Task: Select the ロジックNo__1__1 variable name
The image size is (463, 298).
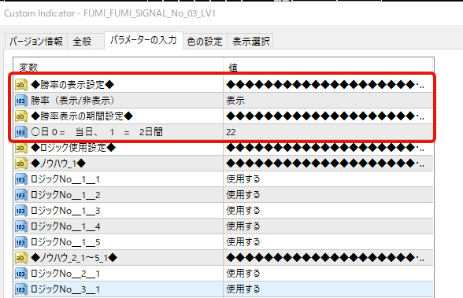Action: (x=65, y=179)
